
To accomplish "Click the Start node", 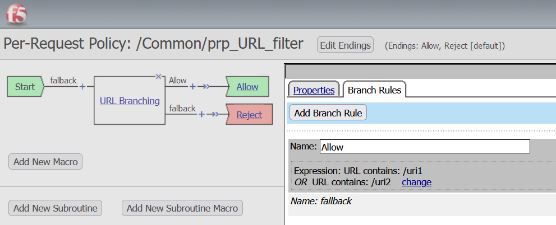I will coord(25,87).
